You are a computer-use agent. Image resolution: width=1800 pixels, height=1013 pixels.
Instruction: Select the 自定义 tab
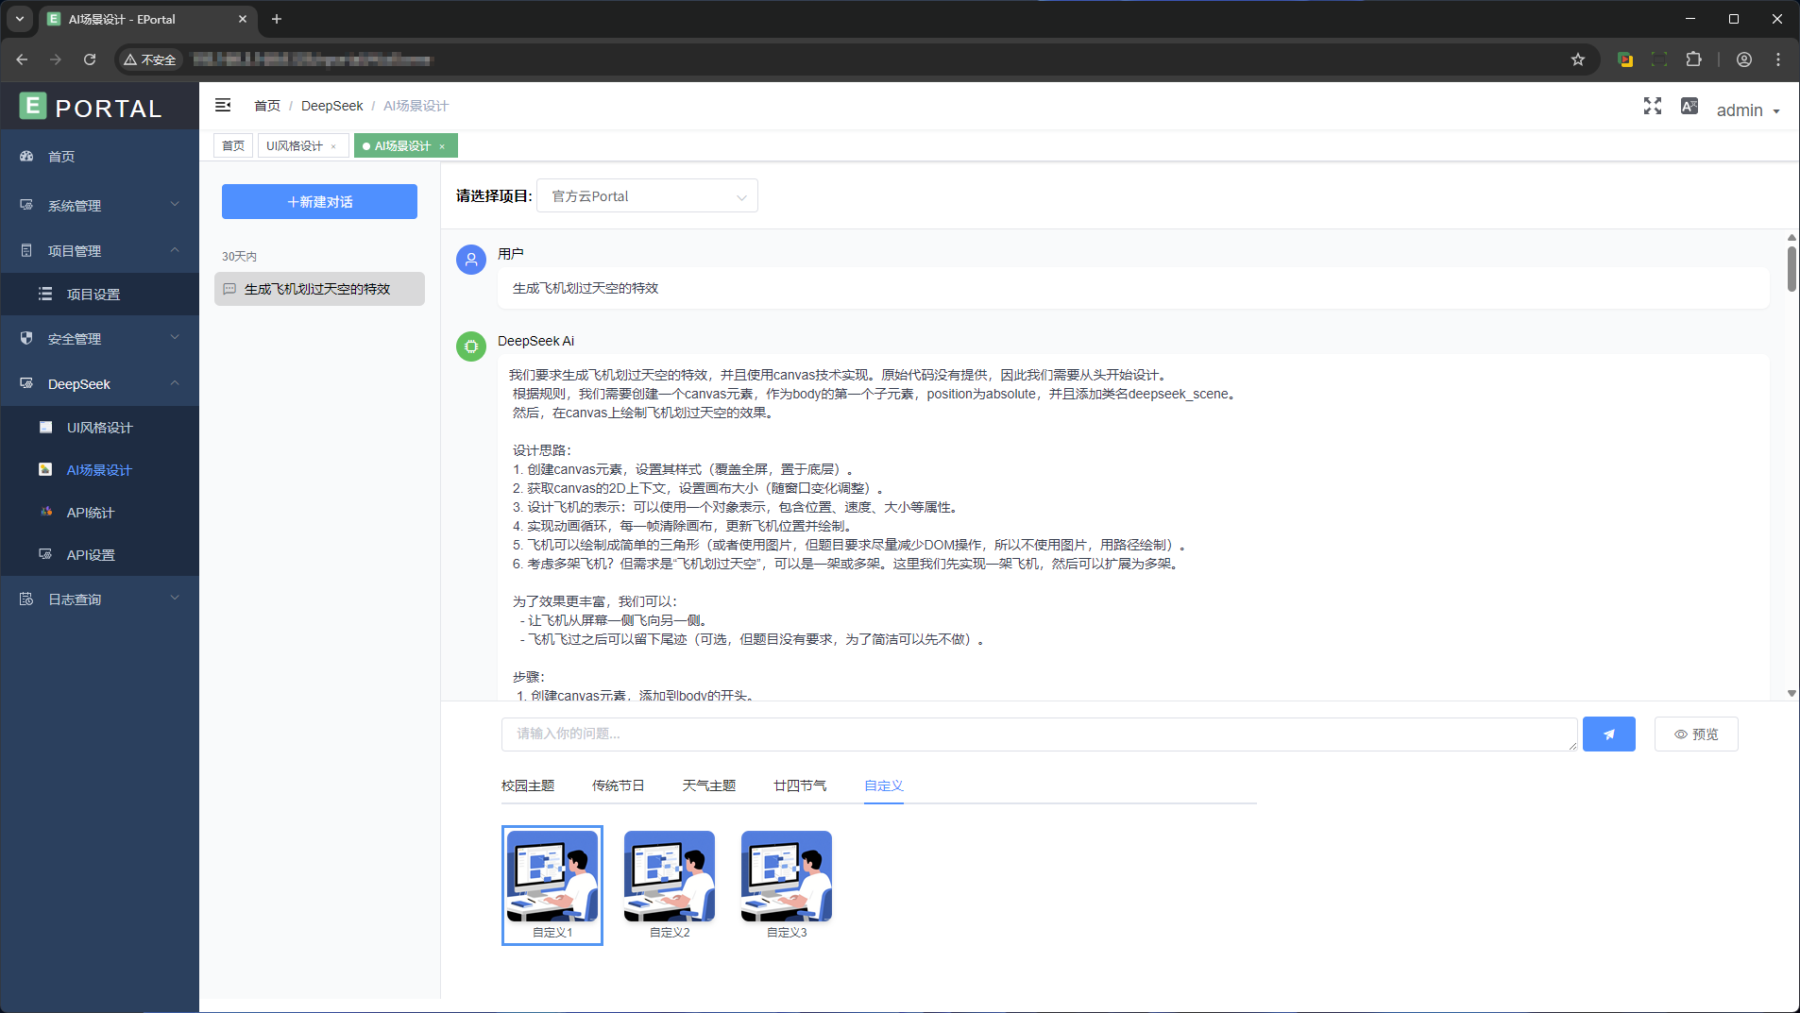click(884, 785)
